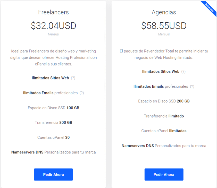This screenshot has height=188, width=217.
Task: Click help icon beside Freelancers Ilimitados Sitios Web
Action: coord(73,78)
